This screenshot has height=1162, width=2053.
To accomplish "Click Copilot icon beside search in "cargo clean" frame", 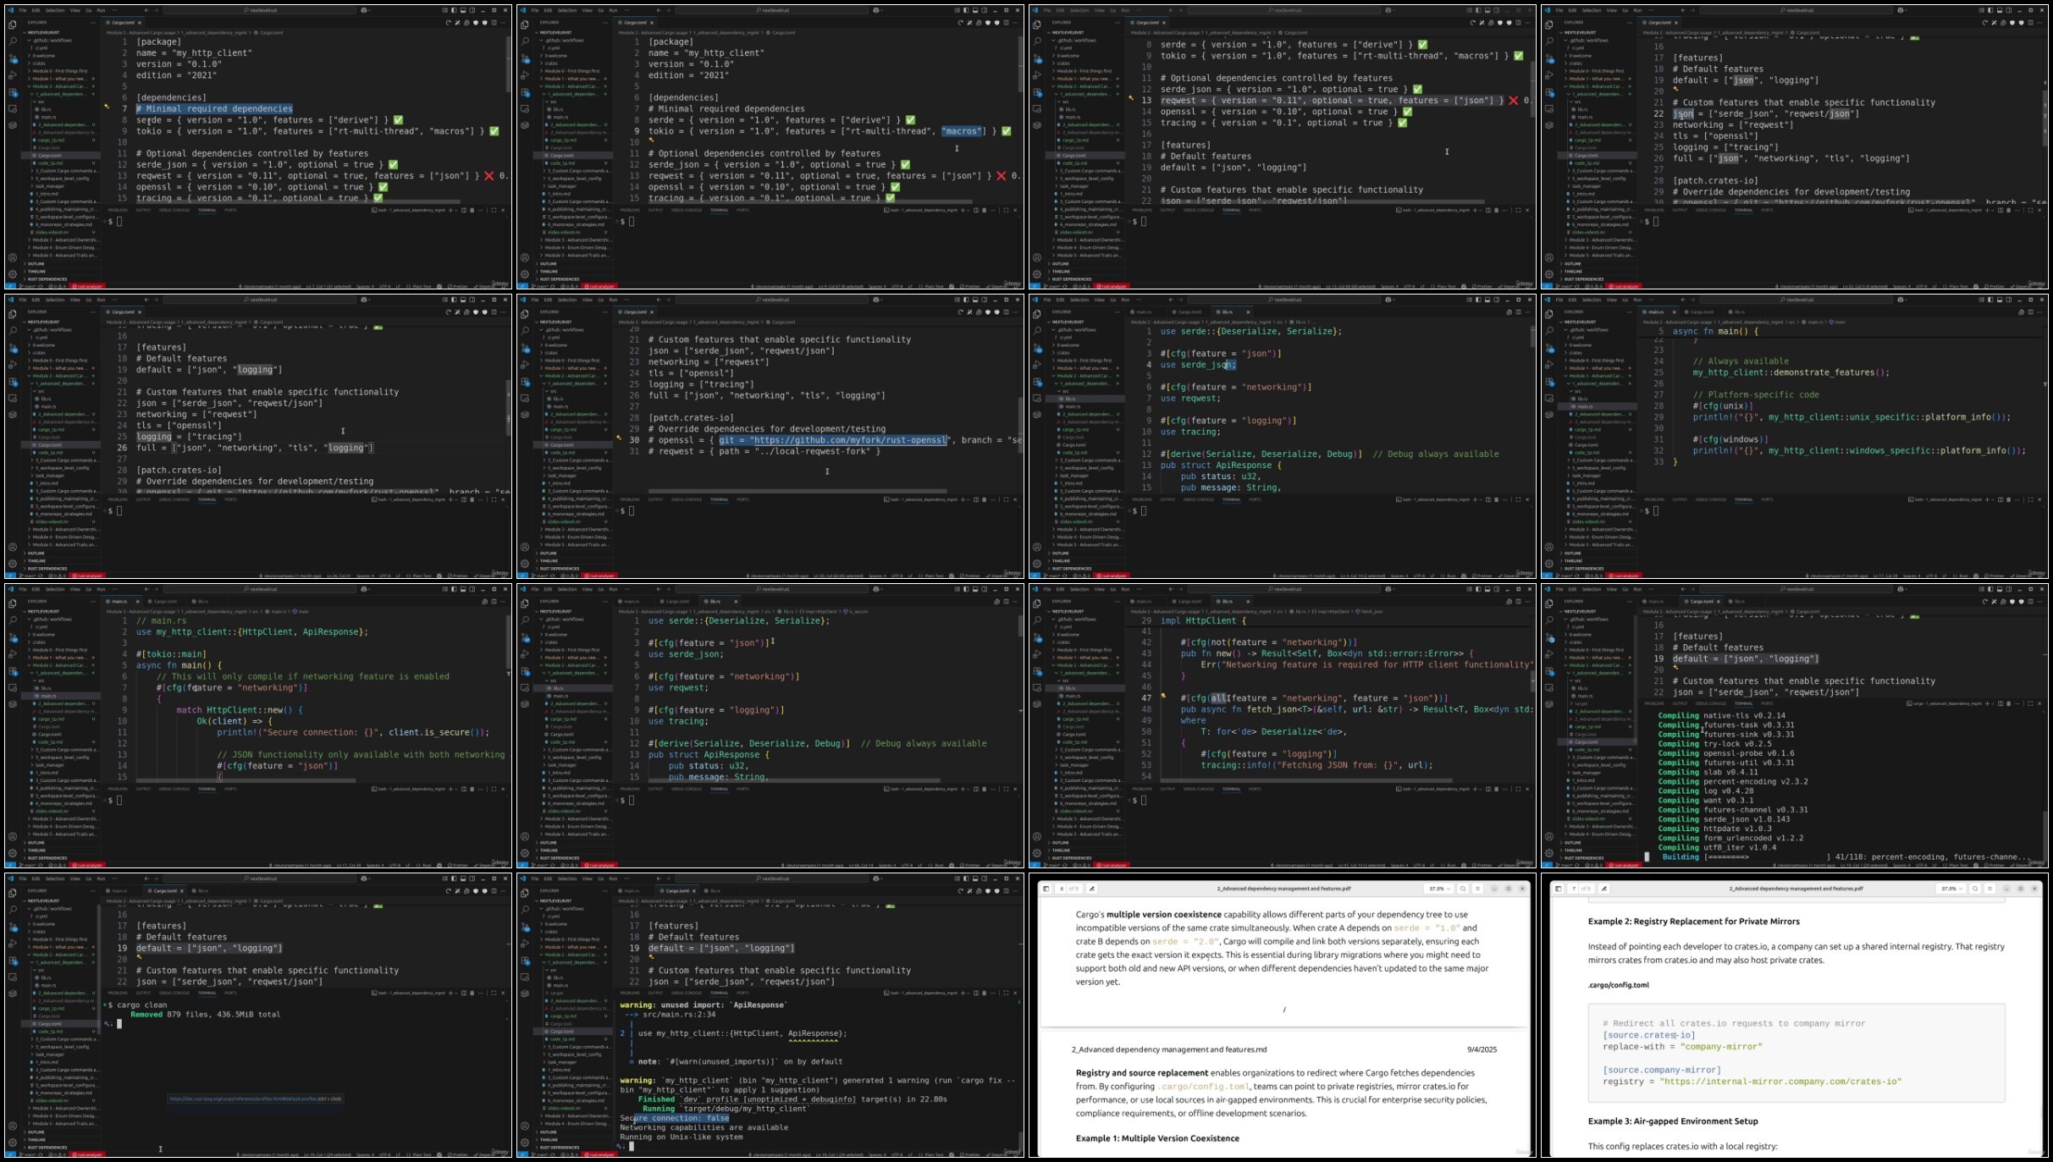I will [x=364, y=878].
